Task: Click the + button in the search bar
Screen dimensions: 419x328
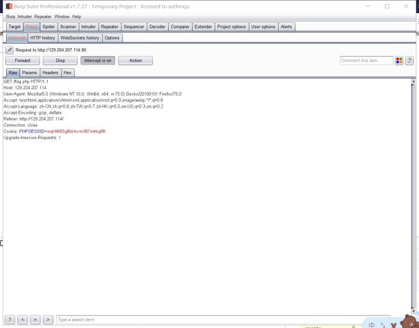Action: click(x=35, y=320)
